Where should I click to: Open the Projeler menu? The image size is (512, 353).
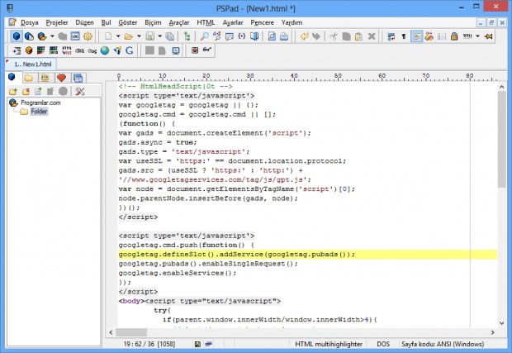pos(57,22)
